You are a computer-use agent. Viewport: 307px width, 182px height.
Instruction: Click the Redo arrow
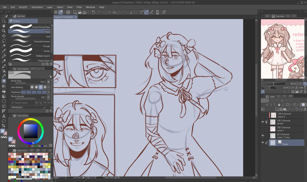[x=98, y=12]
